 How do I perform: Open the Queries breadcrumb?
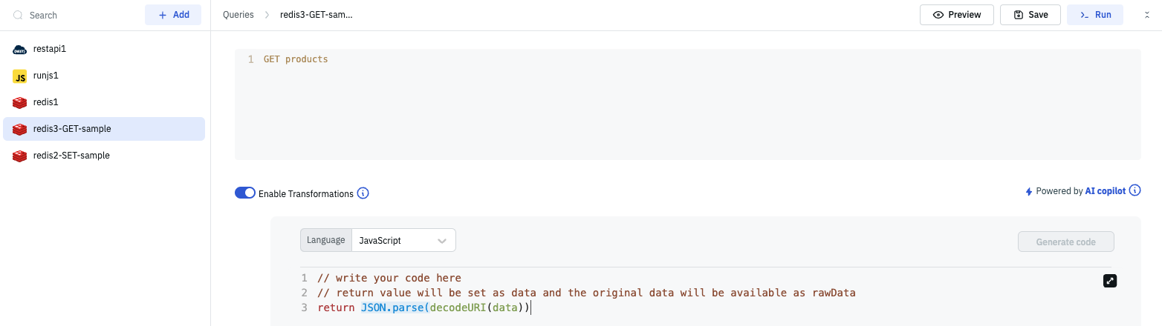click(x=238, y=15)
